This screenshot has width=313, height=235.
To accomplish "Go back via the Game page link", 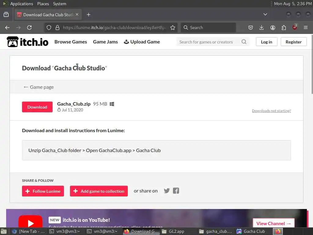I will pos(39,87).
